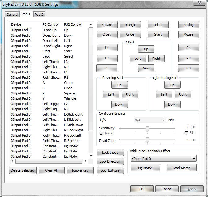
Task: Open the XInput Pad 0 device dropdown
Action: (163, 159)
